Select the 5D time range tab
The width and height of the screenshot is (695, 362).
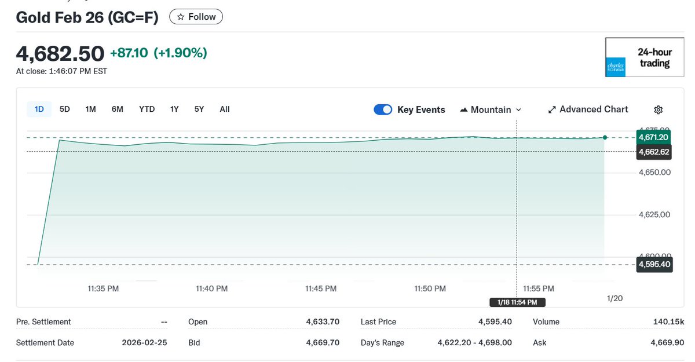pyautogui.click(x=65, y=109)
